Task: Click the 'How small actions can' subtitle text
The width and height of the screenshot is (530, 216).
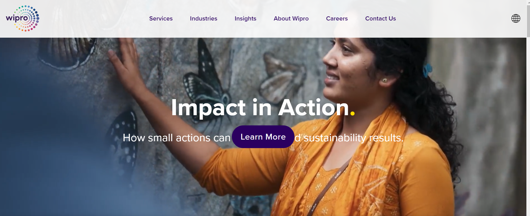Action: tap(177, 138)
